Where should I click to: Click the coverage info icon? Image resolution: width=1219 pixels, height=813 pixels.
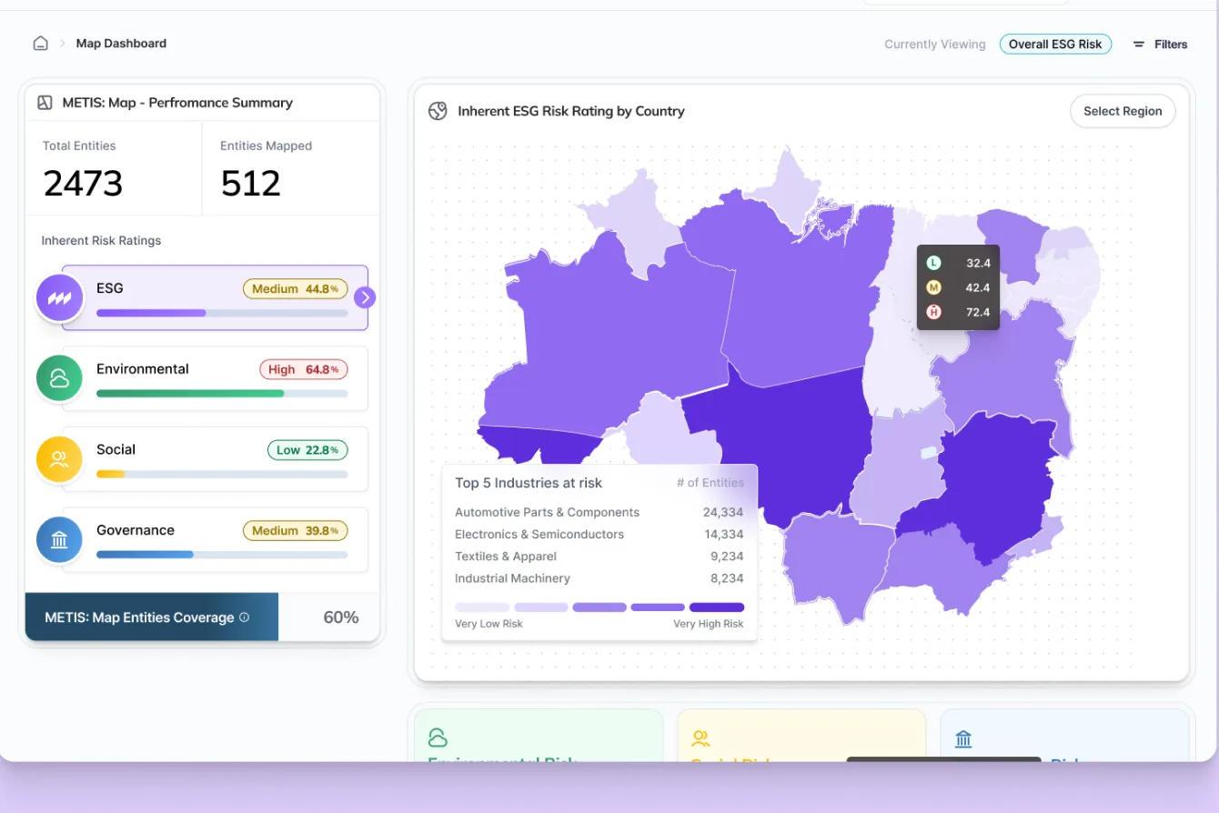pyautogui.click(x=244, y=617)
